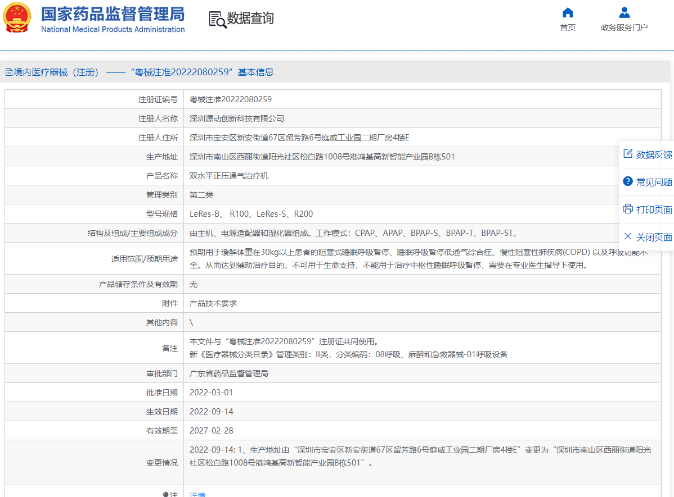Screen dimensions: 674x497
Task: Open the 详情 link at bottom
Action: click(x=197, y=494)
